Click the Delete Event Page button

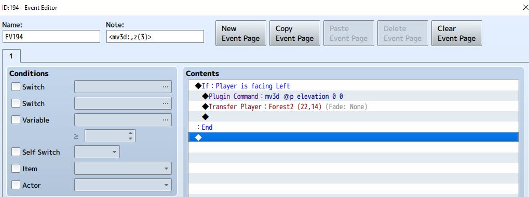[x=403, y=33]
